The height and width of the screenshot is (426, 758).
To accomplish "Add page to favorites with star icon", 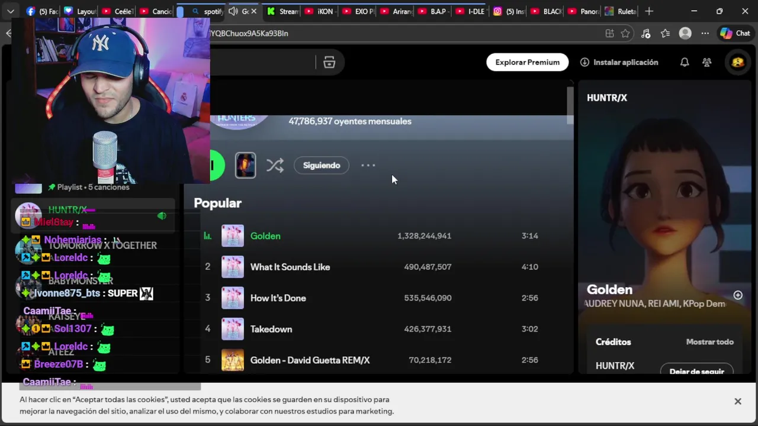I will (625, 34).
